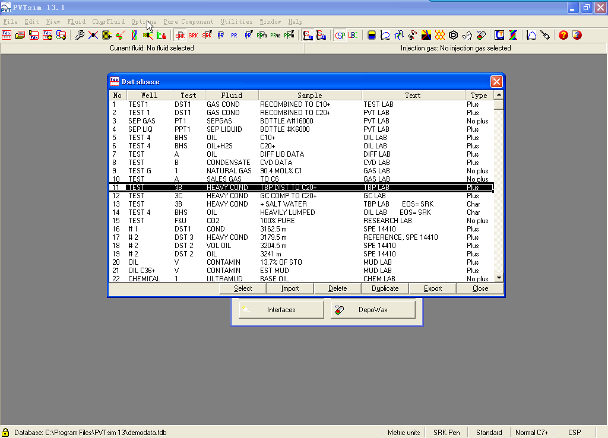Screen dimensions: 608x438
Task: Open the phase envelope curve icon
Action: [385, 35]
